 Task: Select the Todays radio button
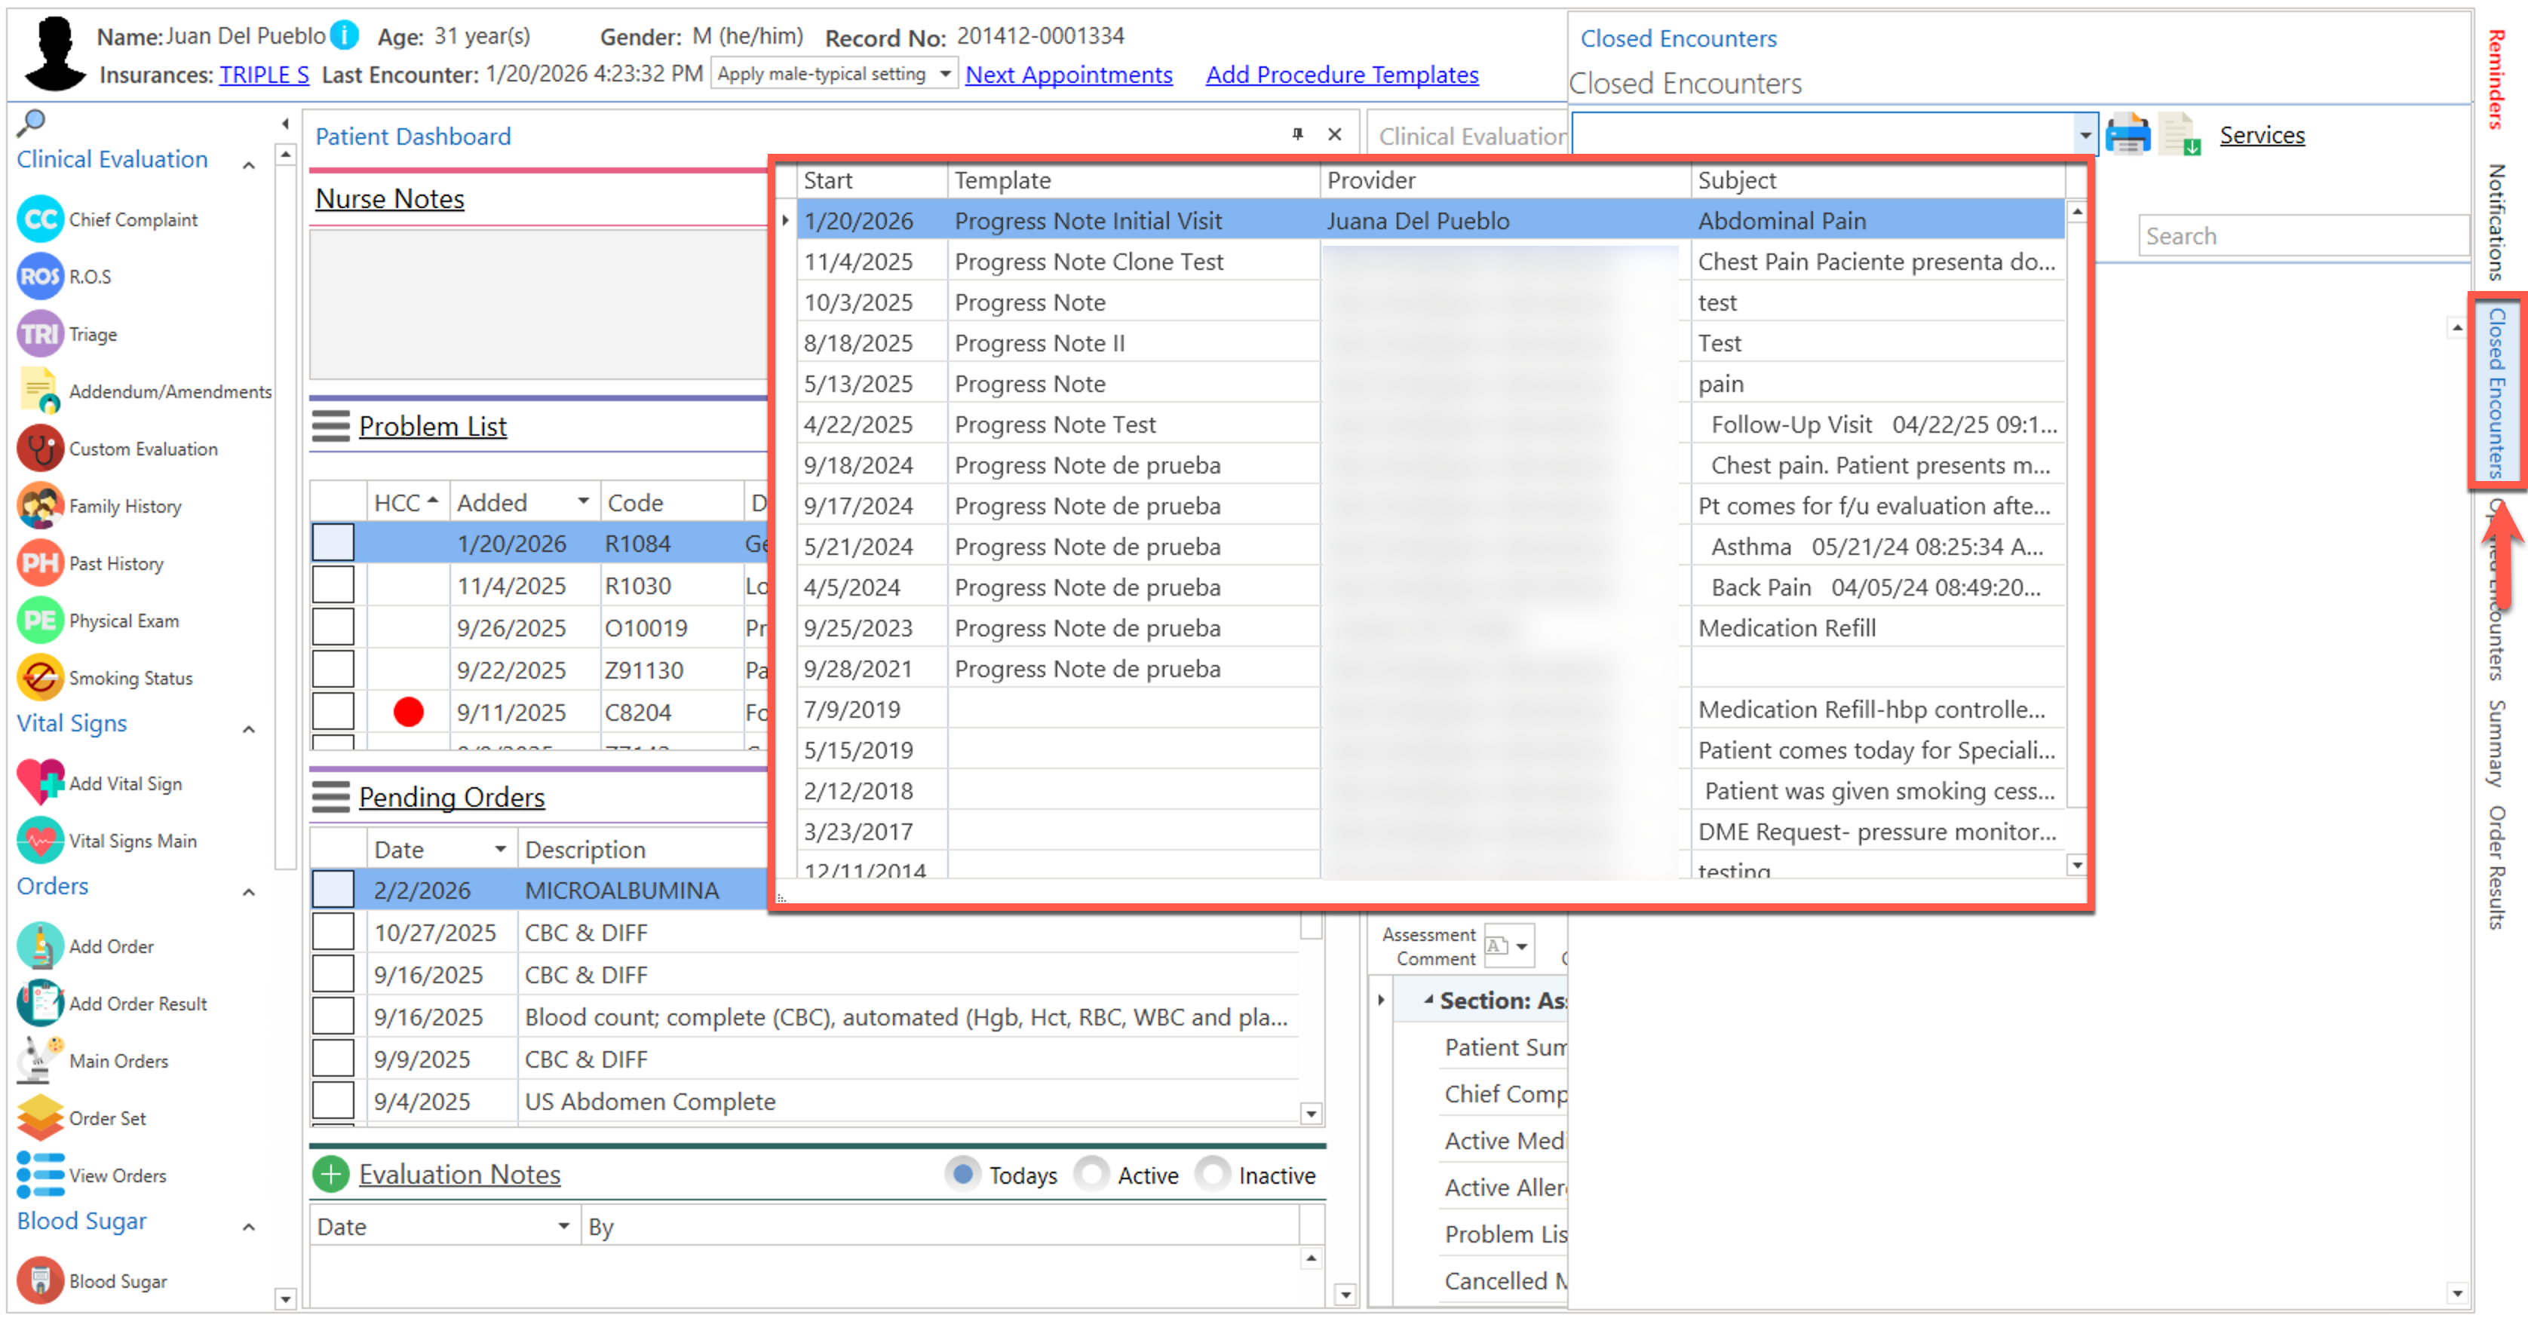click(x=963, y=1174)
